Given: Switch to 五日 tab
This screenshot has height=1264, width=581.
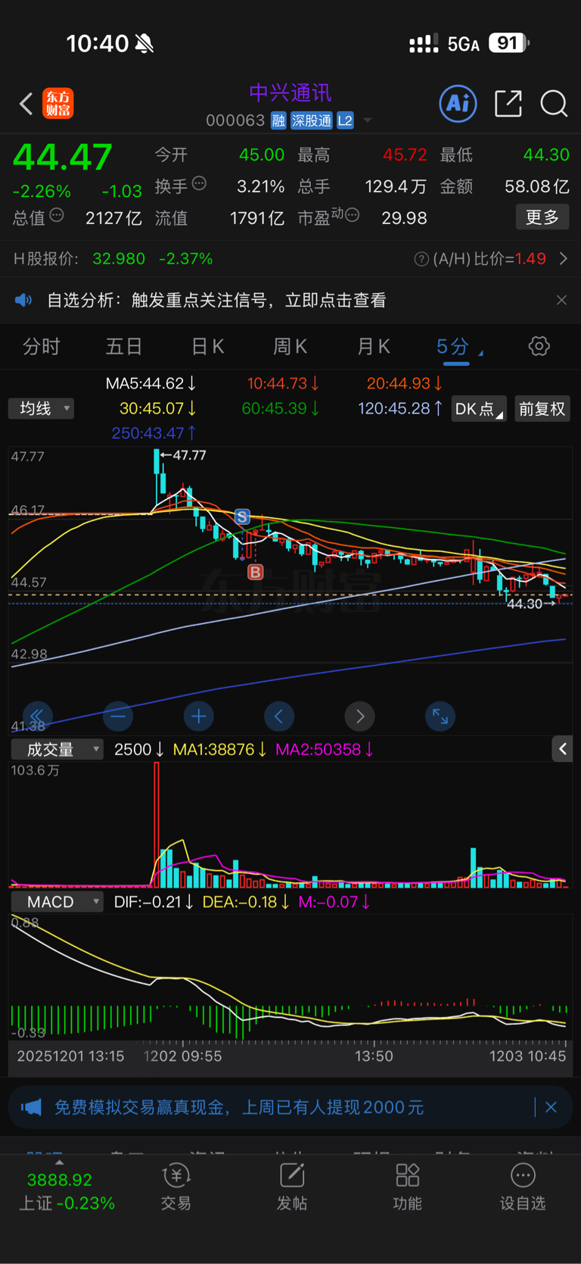Looking at the screenshot, I should point(124,347).
